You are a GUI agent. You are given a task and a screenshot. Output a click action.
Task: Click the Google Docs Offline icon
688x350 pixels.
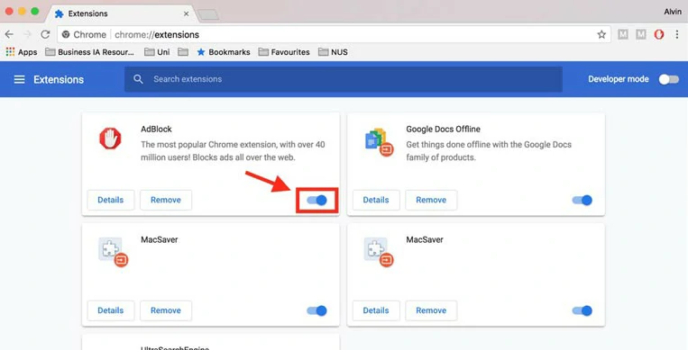[x=379, y=142]
